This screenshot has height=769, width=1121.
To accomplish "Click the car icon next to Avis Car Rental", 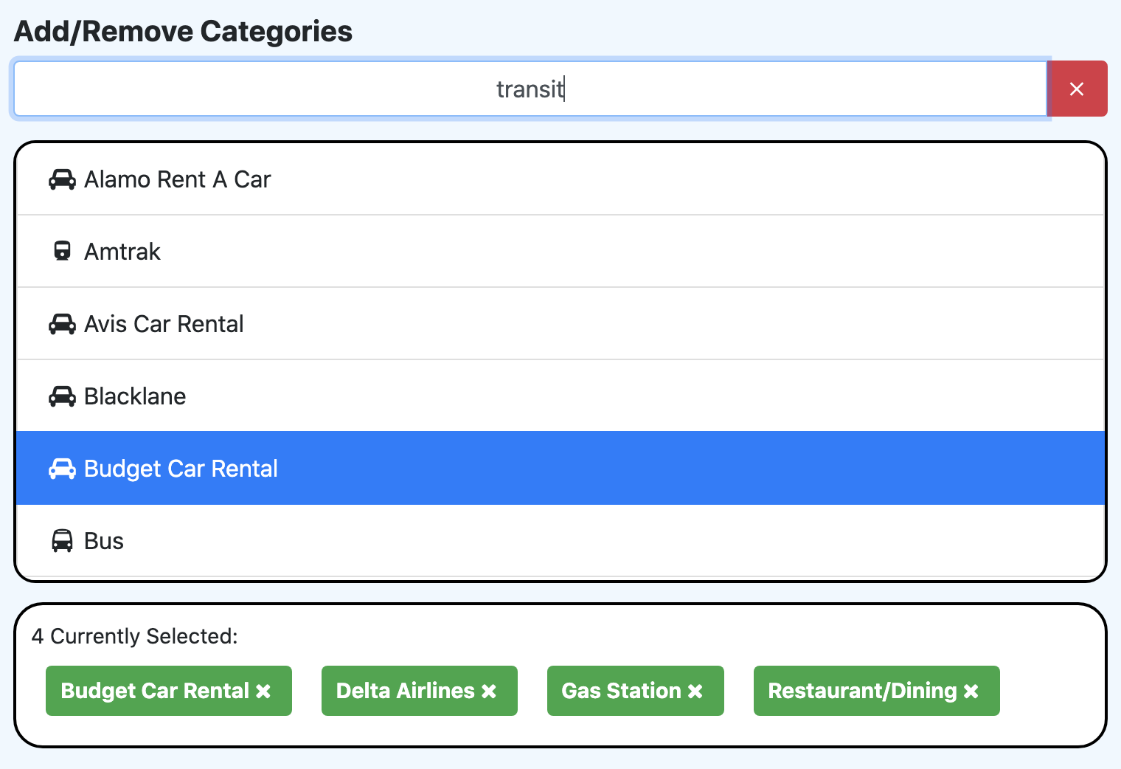I will click(62, 324).
